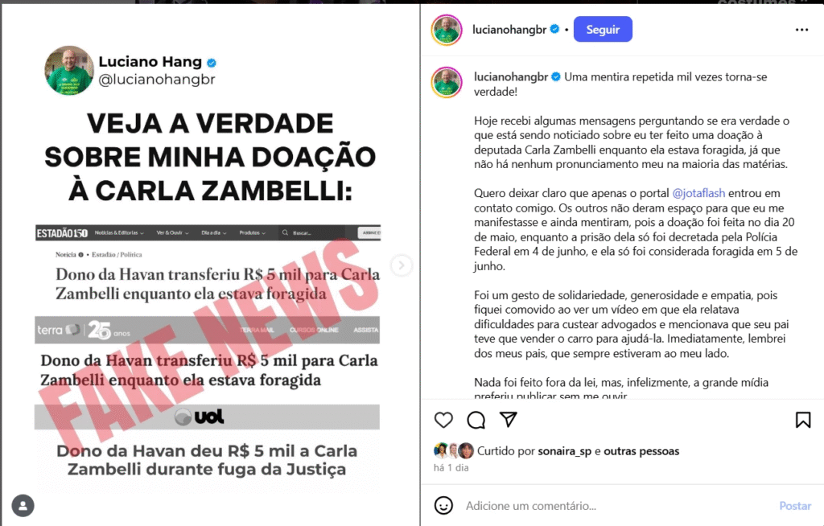This screenshot has height=526, width=824.
Task: Open the sonaira_sp profile link
Action: pyautogui.click(x=564, y=451)
